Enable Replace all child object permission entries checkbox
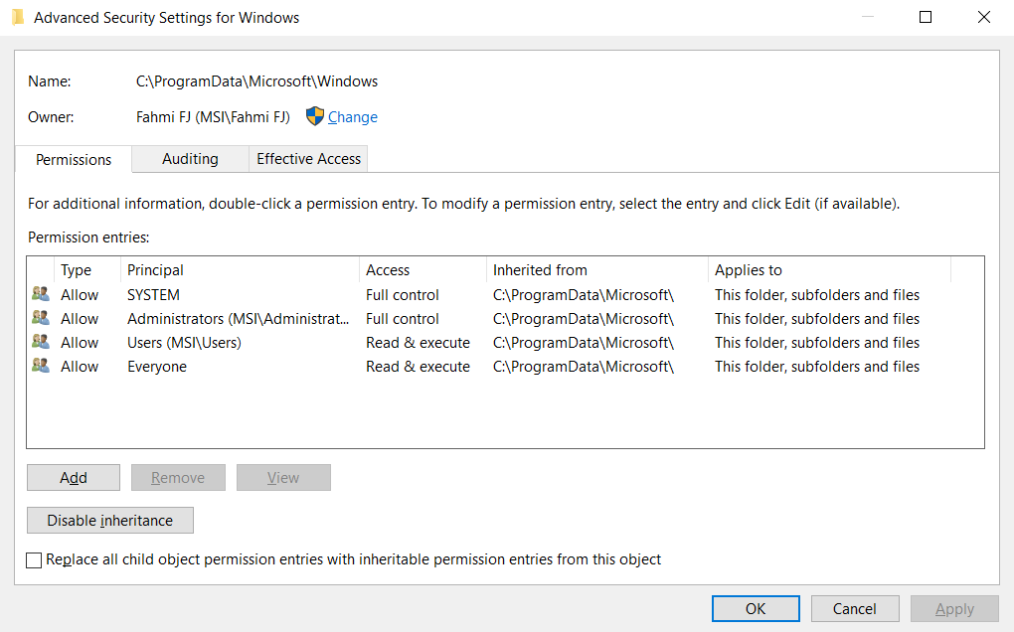 (x=35, y=559)
